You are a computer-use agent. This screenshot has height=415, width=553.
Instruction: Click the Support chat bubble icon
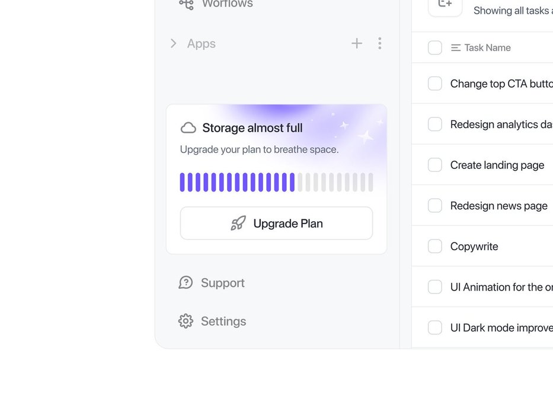(186, 283)
